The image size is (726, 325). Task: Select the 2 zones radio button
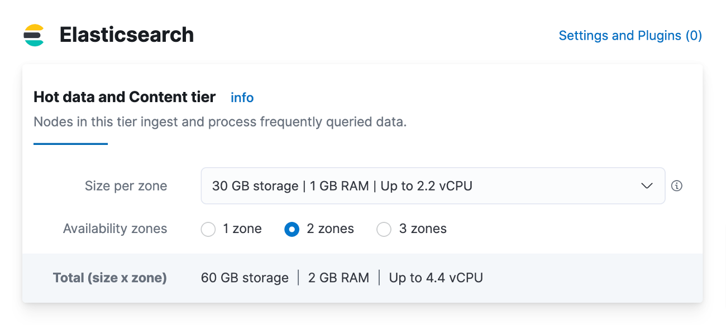[x=292, y=229]
